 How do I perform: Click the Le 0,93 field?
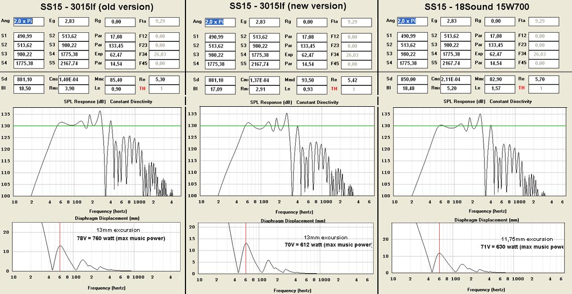[312, 90]
